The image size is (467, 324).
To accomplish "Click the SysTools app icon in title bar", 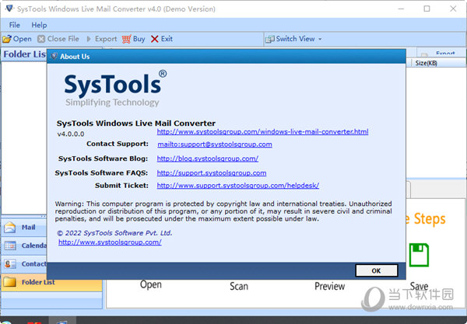I will 9,9.
